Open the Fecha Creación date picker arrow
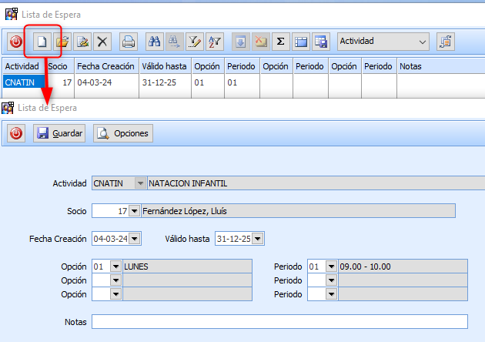The width and height of the screenshot is (485, 342). coord(135,239)
